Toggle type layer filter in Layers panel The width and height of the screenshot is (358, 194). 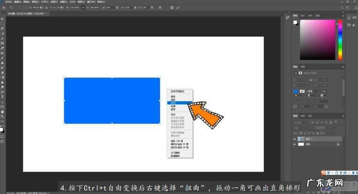[322, 122]
